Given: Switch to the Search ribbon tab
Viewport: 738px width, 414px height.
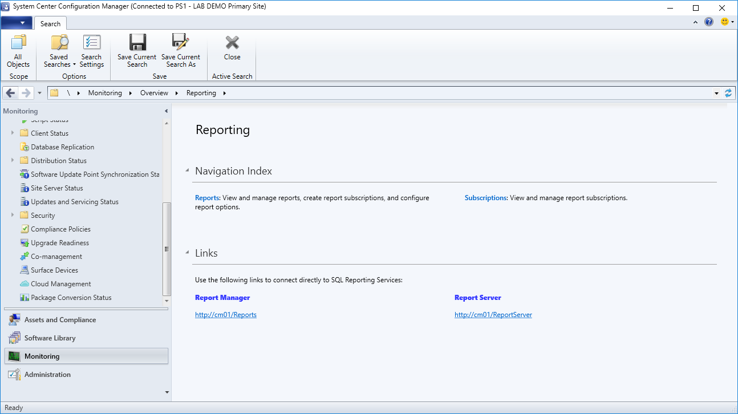Looking at the screenshot, I should [x=50, y=23].
